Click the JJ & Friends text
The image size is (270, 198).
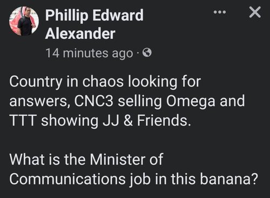146,121
